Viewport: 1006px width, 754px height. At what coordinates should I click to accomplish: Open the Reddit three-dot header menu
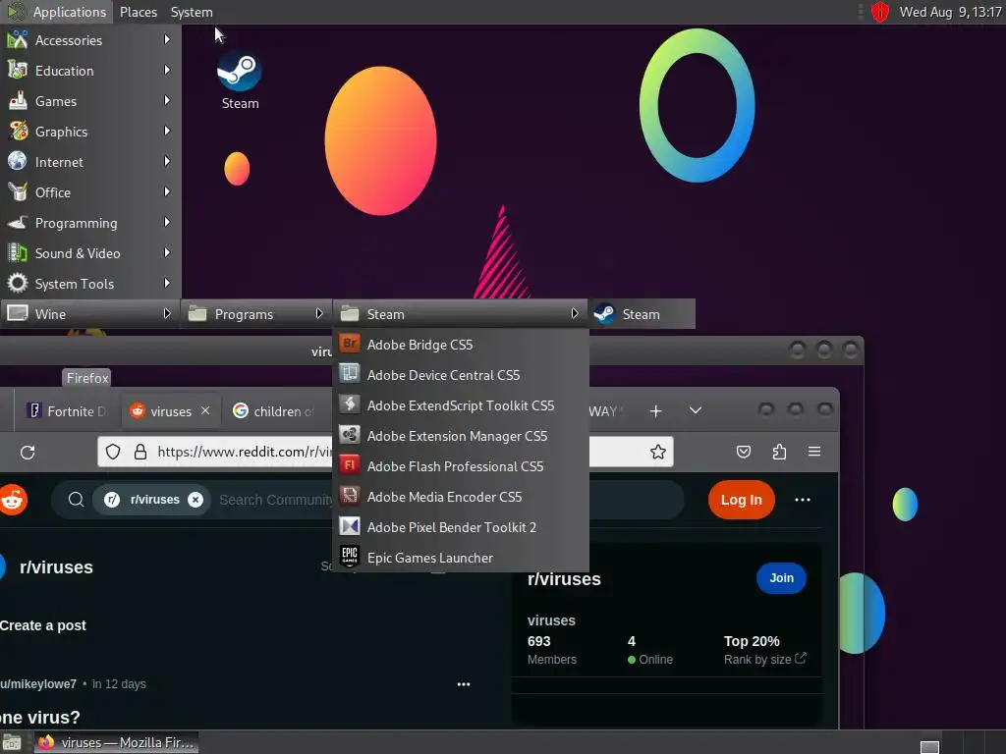(802, 500)
